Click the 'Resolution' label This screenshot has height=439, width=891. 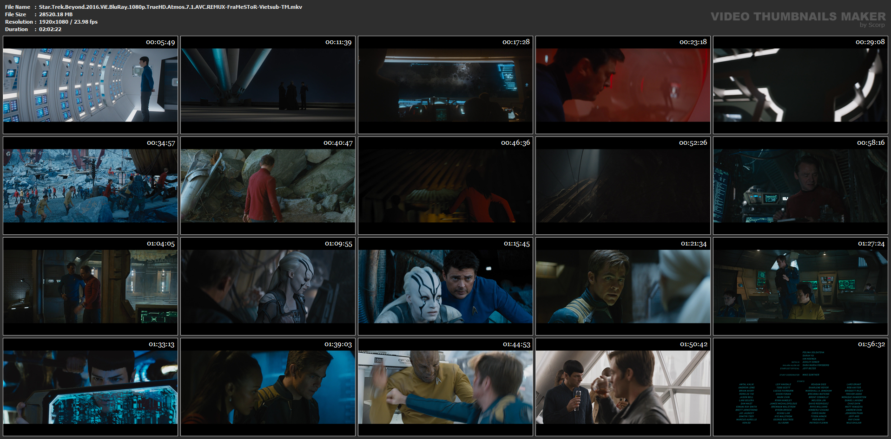[x=19, y=22]
